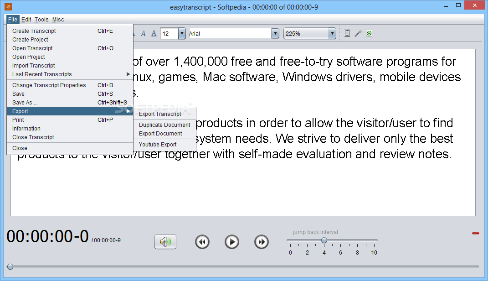Expand the Arial font family dropdown arrow
Viewport: 488px width, 281px height.
(275, 33)
